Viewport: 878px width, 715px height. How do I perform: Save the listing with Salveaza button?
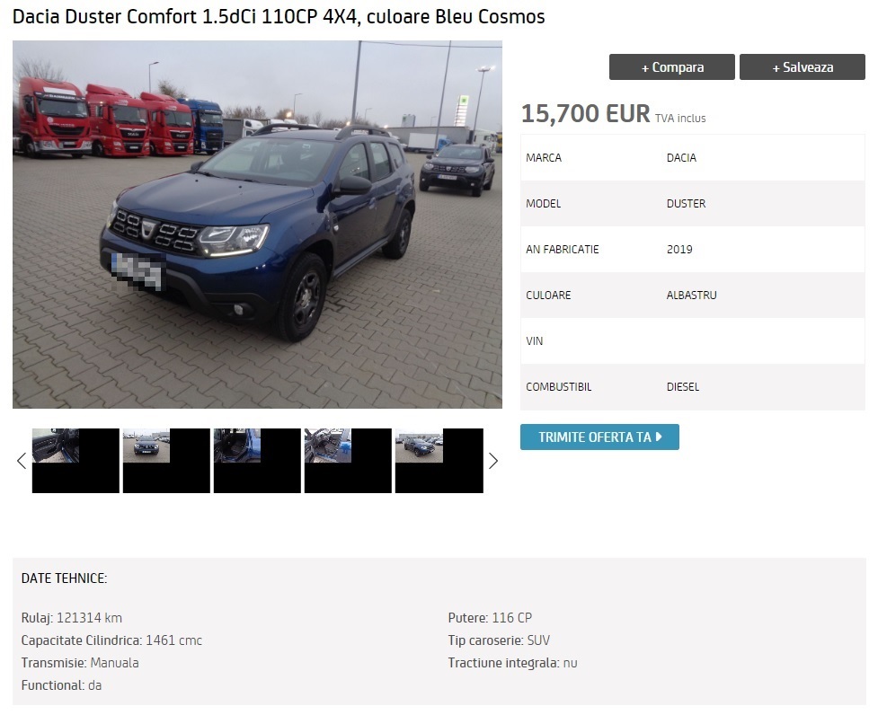pos(802,67)
